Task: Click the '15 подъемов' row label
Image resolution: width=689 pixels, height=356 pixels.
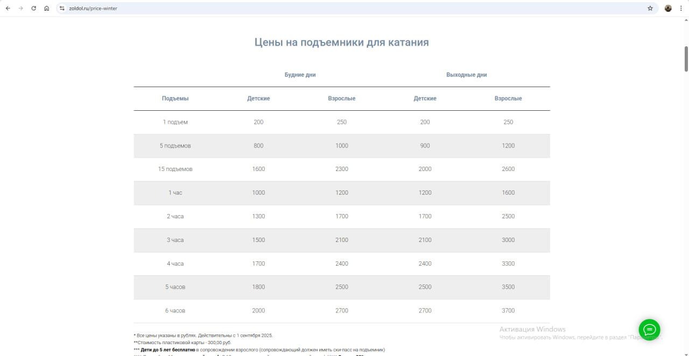Action: (x=175, y=169)
